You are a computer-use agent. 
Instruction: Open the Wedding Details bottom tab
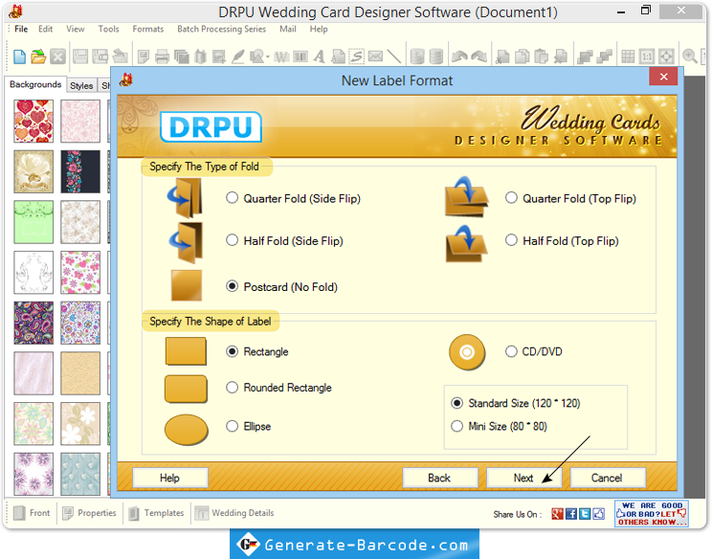234,513
